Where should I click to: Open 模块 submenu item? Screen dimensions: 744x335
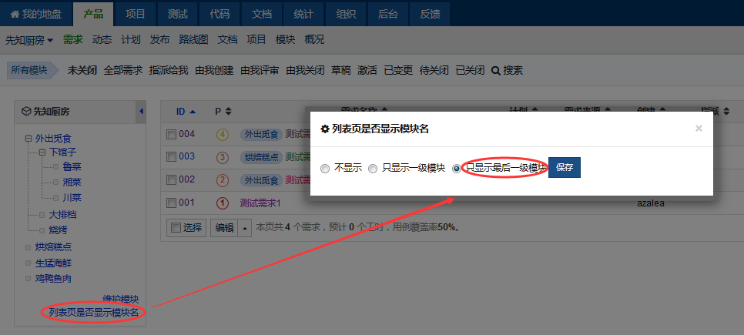pyautogui.click(x=285, y=40)
